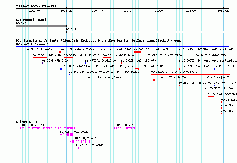Select esv2633165 variant label
Viewport: 237px width, 163px height.
click(x=229, y=100)
